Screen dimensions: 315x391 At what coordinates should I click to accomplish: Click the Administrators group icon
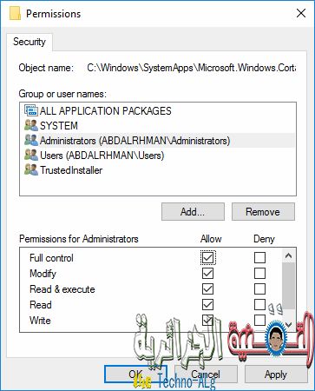[31, 140]
